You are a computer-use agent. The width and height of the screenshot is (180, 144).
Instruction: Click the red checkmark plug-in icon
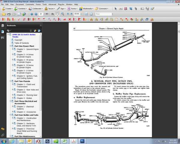[x=19, y=19]
